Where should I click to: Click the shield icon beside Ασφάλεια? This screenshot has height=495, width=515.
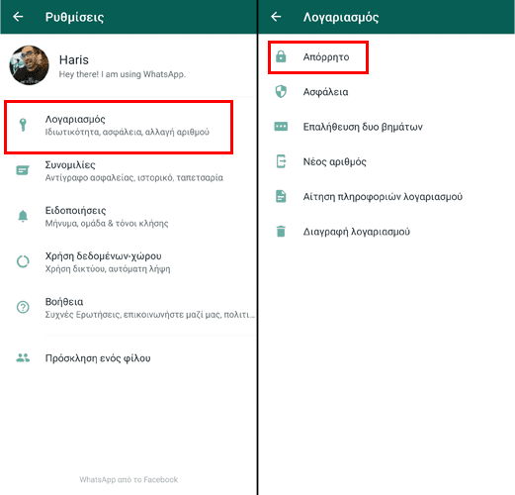[x=281, y=92]
